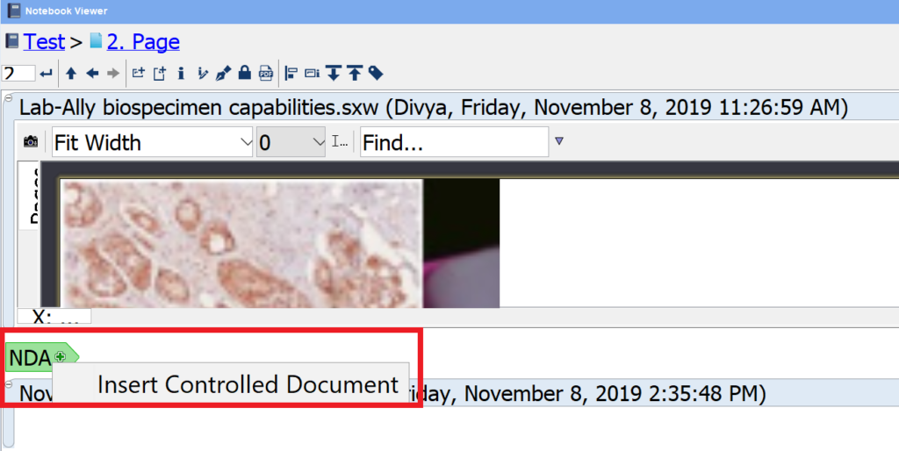Open the Test notebook link
The width and height of the screenshot is (899, 451).
(44, 41)
